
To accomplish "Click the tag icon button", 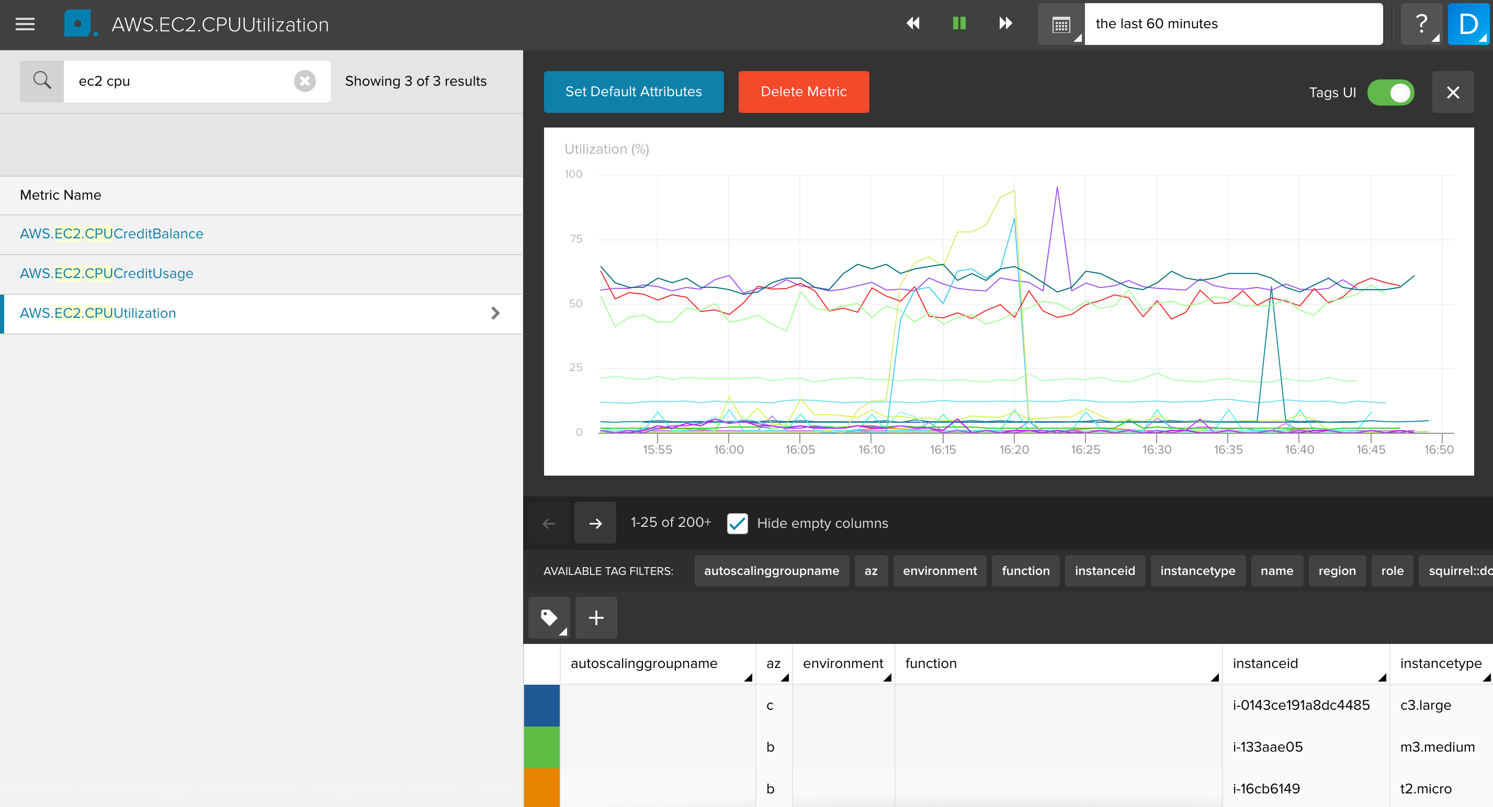I will pos(549,617).
